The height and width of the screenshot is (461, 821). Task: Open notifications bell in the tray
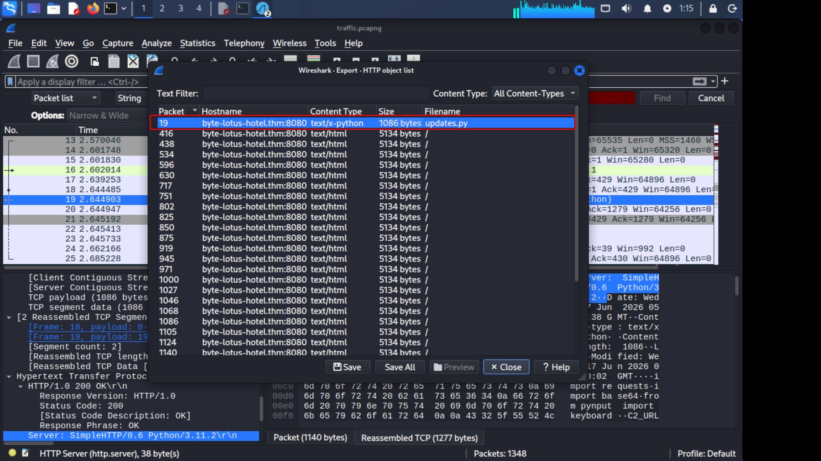(x=647, y=8)
